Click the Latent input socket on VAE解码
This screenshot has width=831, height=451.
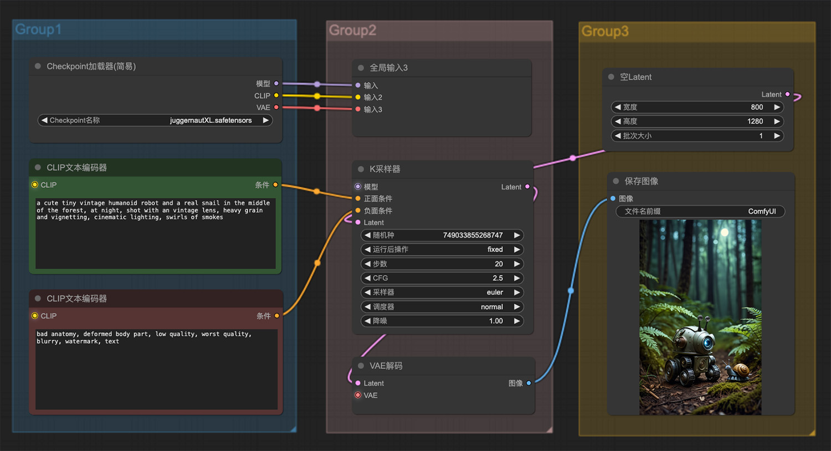tap(358, 383)
